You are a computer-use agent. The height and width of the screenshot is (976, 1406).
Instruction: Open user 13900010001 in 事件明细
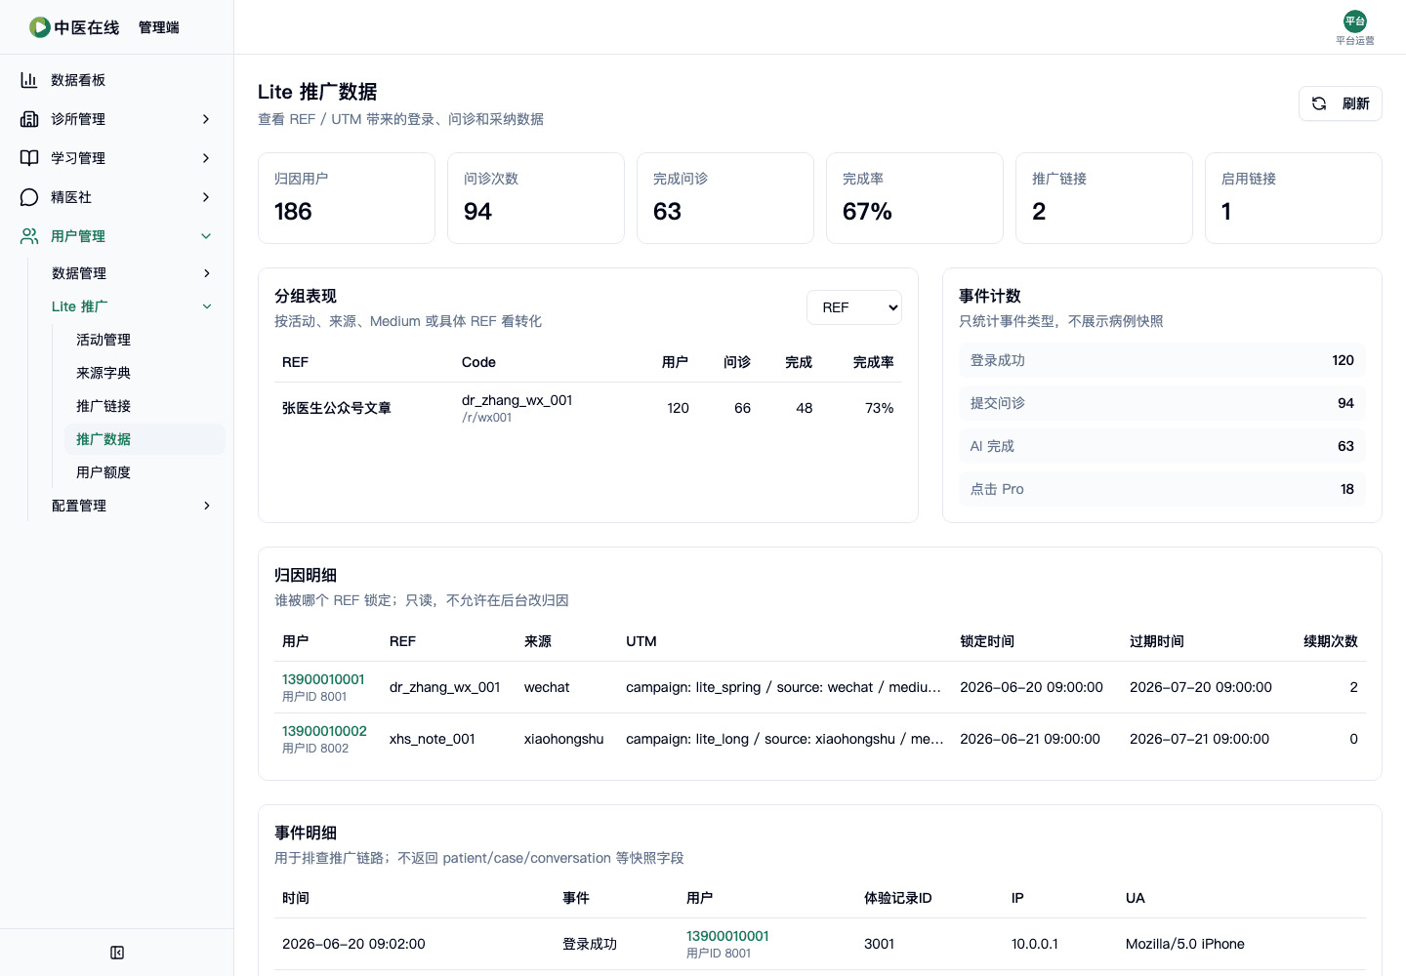tap(727, 936)
